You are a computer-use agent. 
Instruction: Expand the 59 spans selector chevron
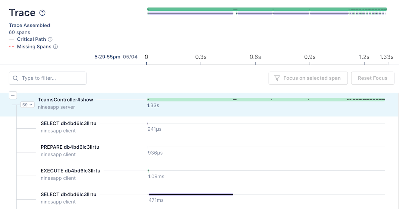32,104
